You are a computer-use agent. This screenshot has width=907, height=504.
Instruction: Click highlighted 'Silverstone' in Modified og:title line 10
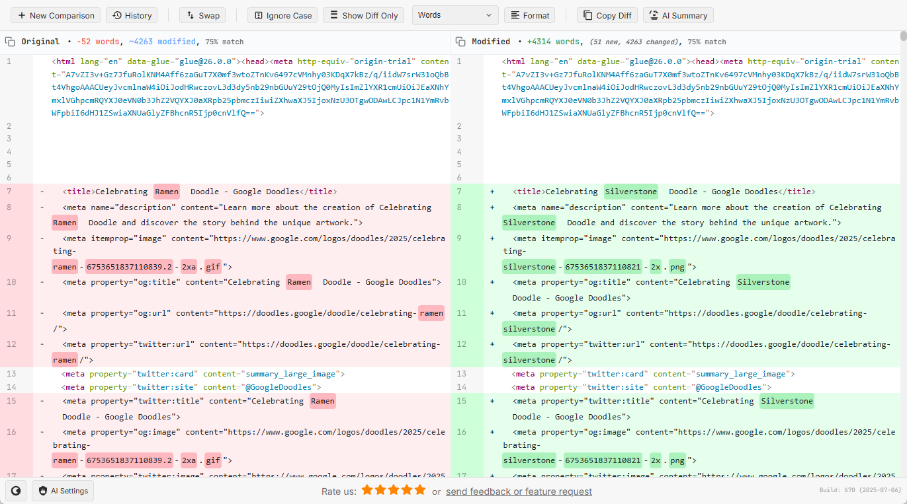tap(763, 282)
